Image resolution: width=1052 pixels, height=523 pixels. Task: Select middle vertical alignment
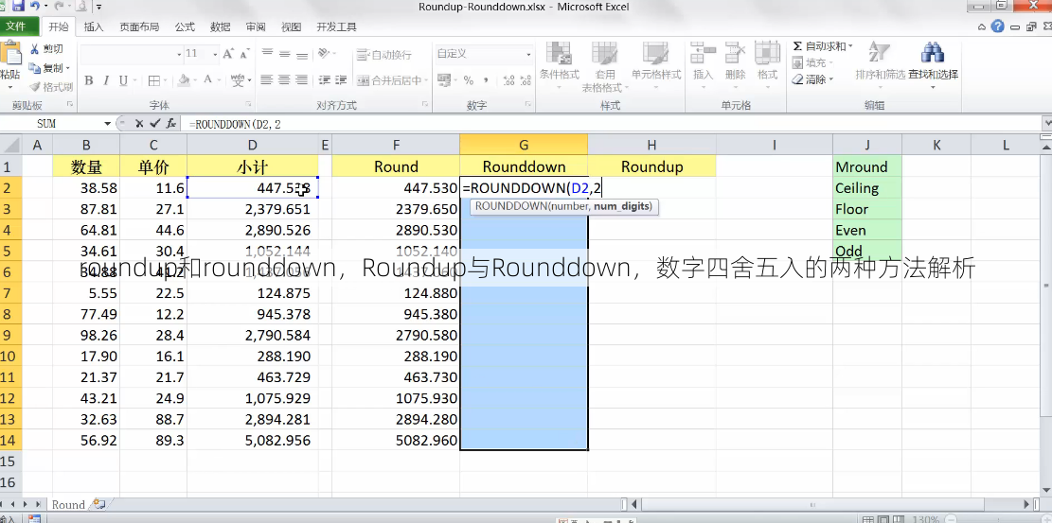[284, 54]
